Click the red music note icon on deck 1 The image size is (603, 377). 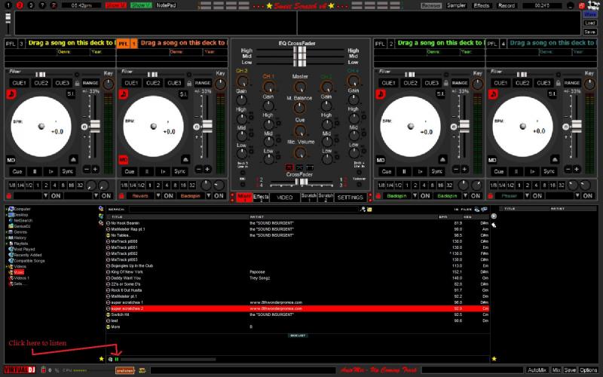pos(123,94)
